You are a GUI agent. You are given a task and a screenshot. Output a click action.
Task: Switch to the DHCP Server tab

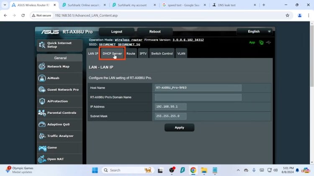pos(112,53)
